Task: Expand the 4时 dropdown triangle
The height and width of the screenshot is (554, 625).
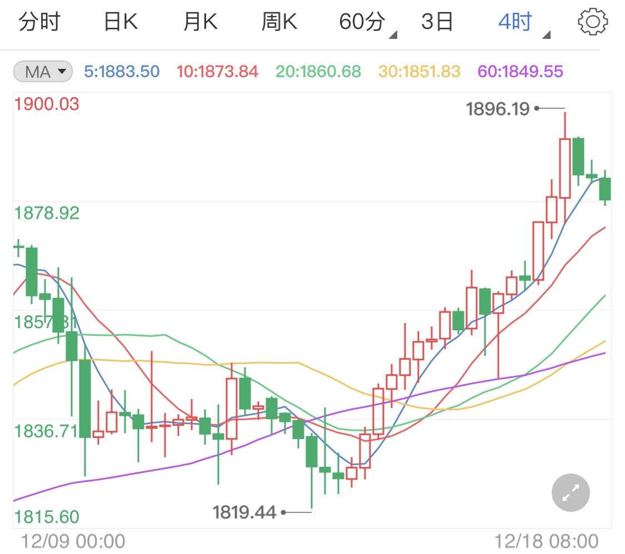Action: [547, 35]
